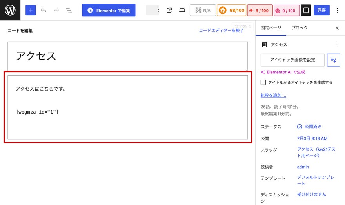Close the settings sidebar
The width and height of the screenshot is (345, 205).
click(x=337, y=28)
